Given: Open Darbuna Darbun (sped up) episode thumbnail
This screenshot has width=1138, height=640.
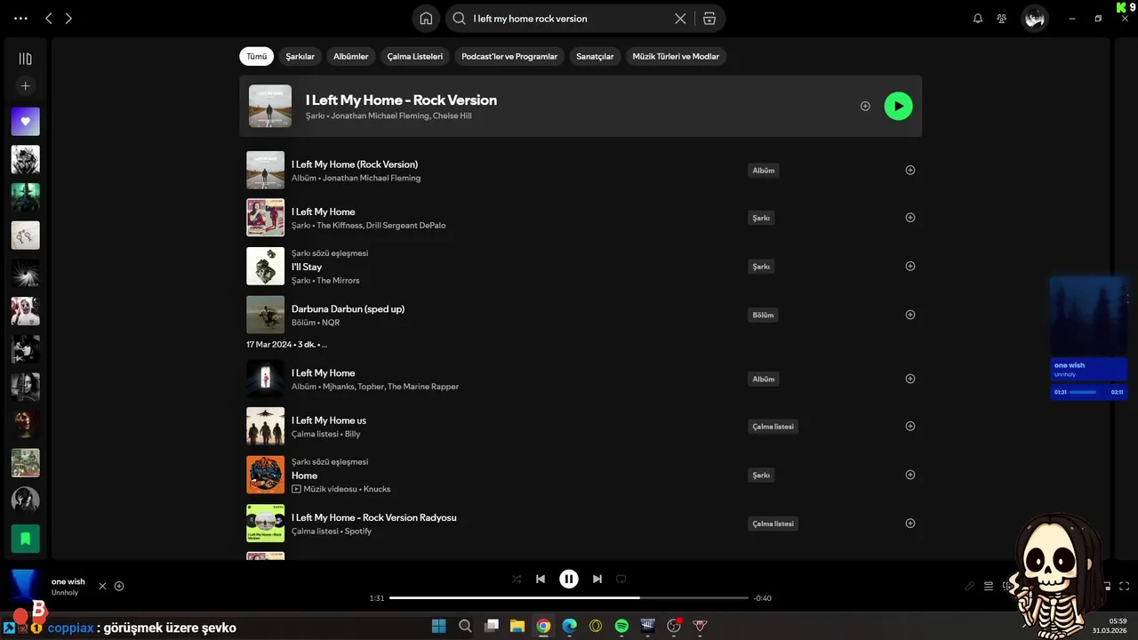Looking at the screenshot, I should click(265, 315).
